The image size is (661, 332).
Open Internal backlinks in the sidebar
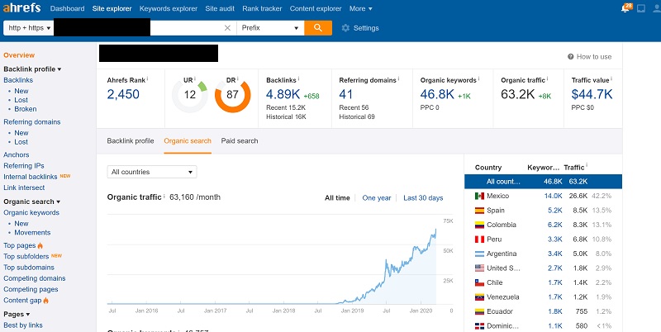coord(31,177)
